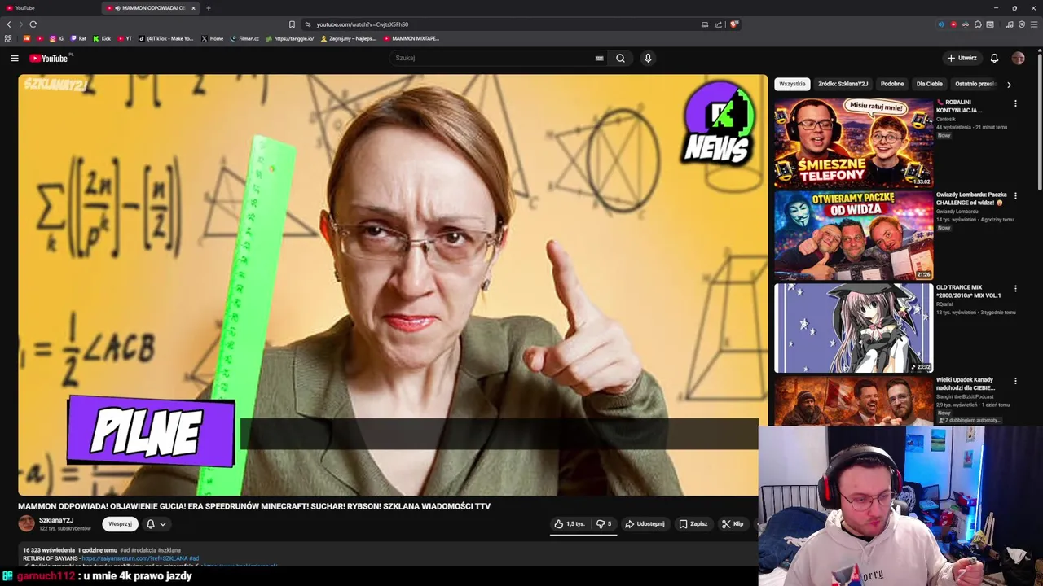Open the Brave Shields lion icon
Screen dimensions: 1043x586
(x=734, y=24)
